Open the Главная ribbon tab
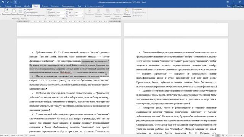 point(8,6)
